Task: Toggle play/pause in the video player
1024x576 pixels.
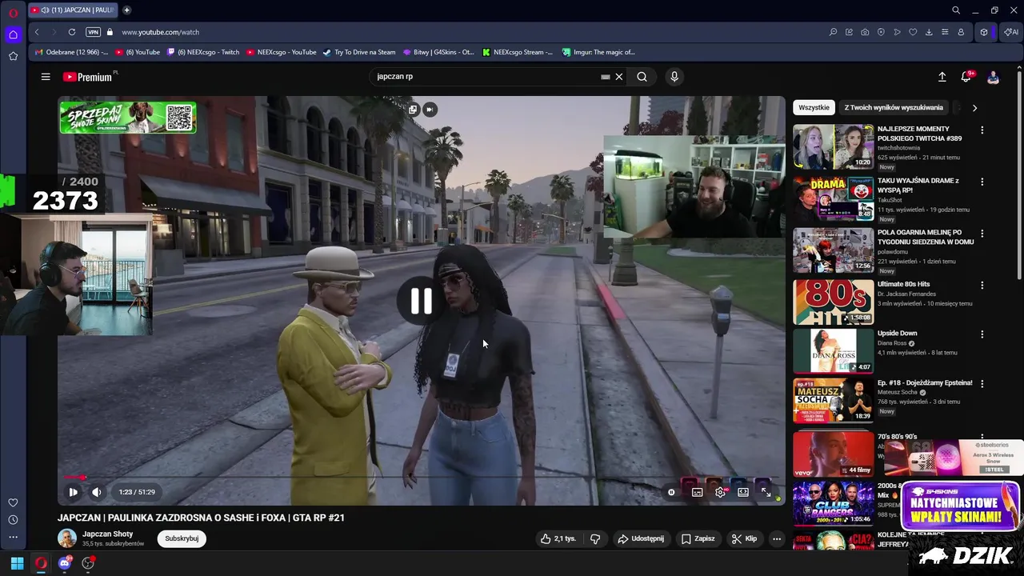Action: [73, 492]
